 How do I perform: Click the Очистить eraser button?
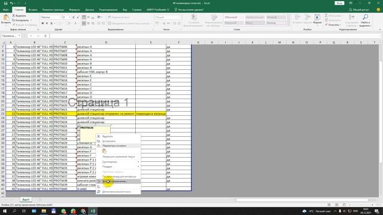(x=333, y=25)
